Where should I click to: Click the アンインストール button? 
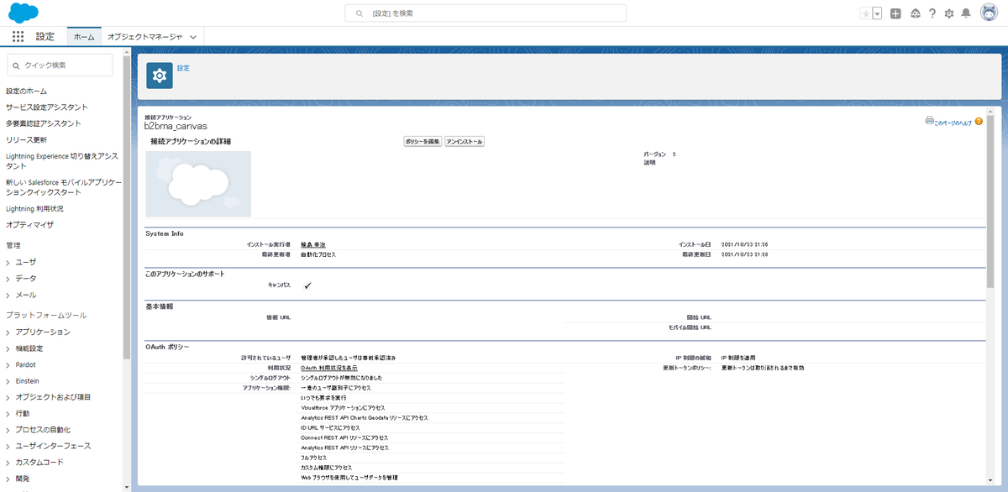click(x=466, y=140)
